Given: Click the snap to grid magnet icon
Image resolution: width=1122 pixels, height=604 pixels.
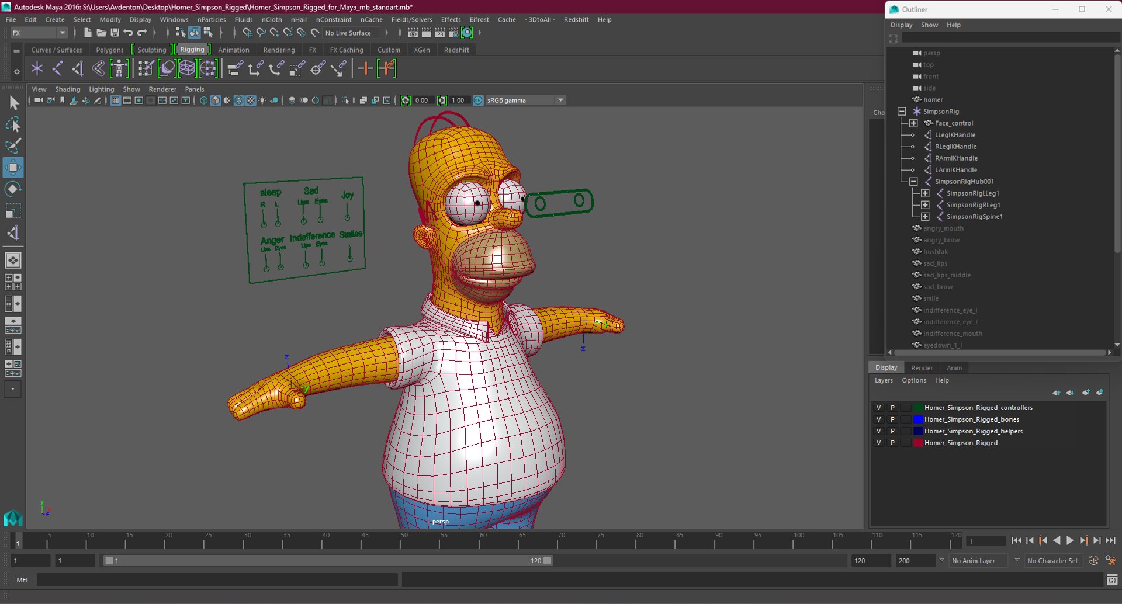Looking at the screenshot, I should [x=247, y=33].
